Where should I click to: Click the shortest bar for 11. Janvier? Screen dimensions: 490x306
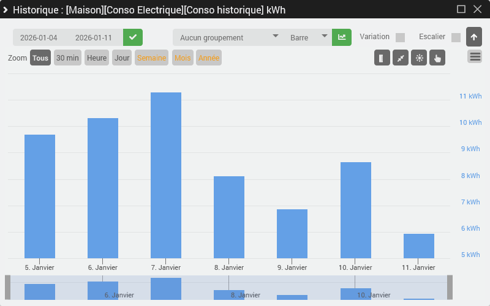pyautogui.click(x=419, y=246)
